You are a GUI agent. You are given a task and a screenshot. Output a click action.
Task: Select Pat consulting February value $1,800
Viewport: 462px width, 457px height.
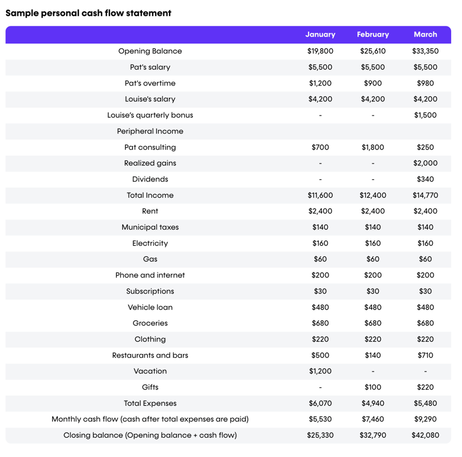click(372, 147)
